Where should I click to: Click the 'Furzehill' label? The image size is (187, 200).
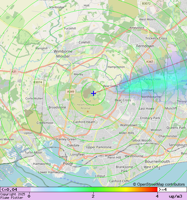pyautogui.click(x=70, y=28)
